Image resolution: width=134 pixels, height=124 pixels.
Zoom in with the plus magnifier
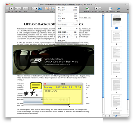pyautogui.click(x=16, y=8)
